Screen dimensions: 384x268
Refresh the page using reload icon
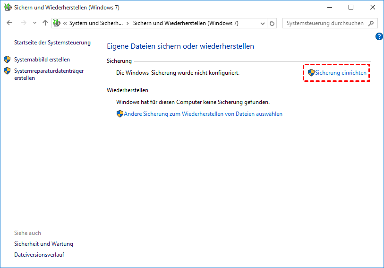272,24
